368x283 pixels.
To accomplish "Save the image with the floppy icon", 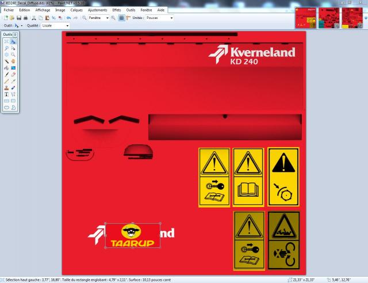I will pyautogui.click(x=19, y=18).
